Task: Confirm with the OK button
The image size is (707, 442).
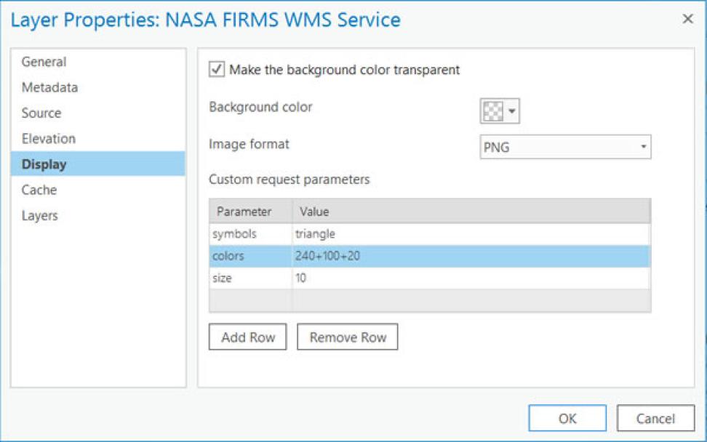Action: (x=567, y=418)
